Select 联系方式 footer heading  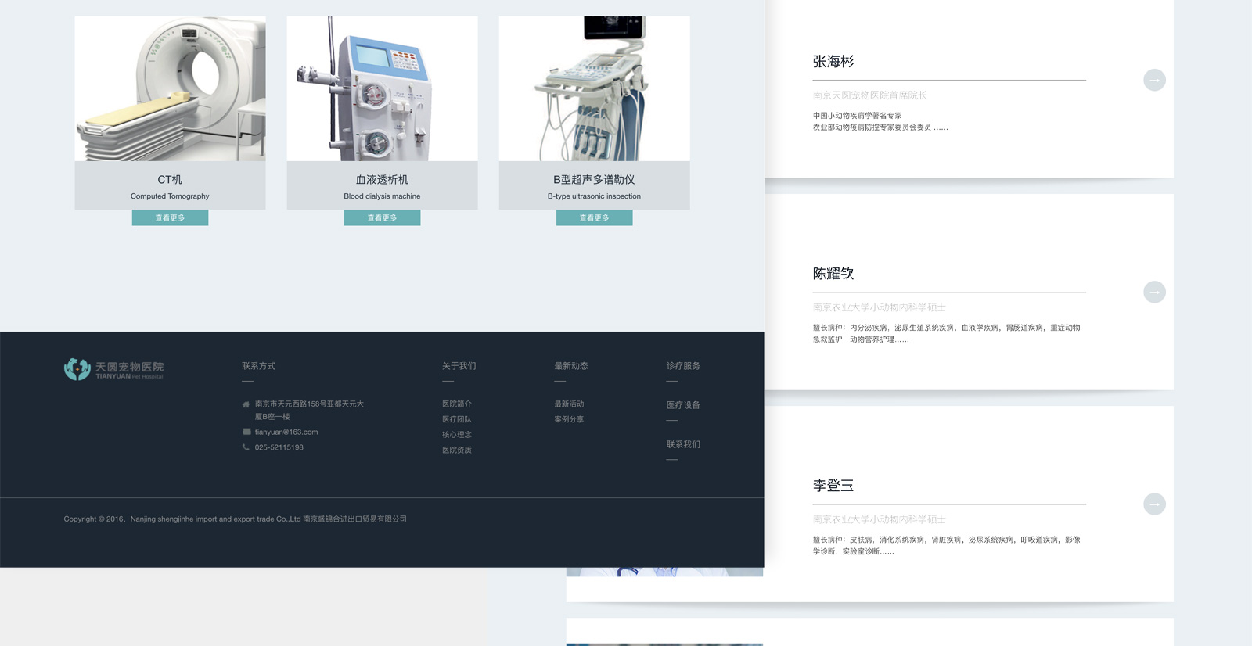(x=258, y=366)
